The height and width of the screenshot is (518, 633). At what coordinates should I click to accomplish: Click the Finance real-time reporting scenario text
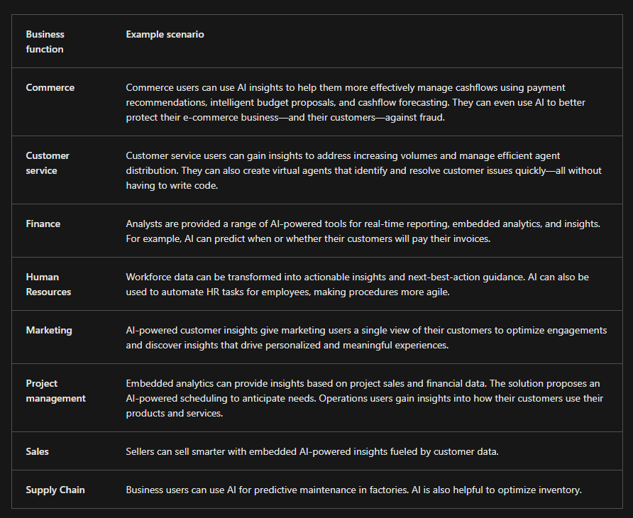(x=363, y=224)
